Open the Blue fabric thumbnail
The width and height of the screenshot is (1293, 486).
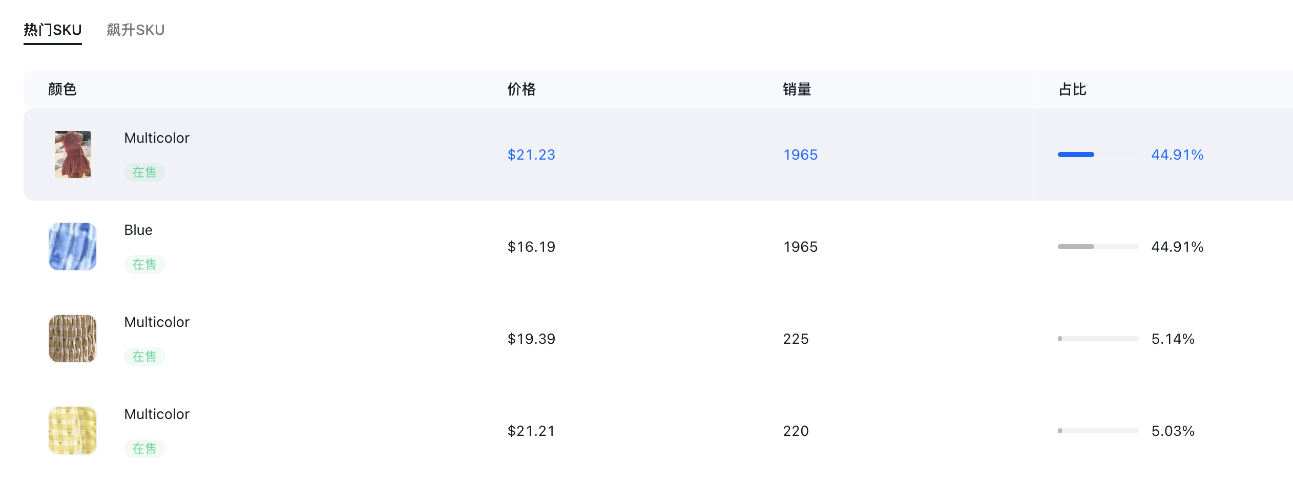[x=73, y=247]
